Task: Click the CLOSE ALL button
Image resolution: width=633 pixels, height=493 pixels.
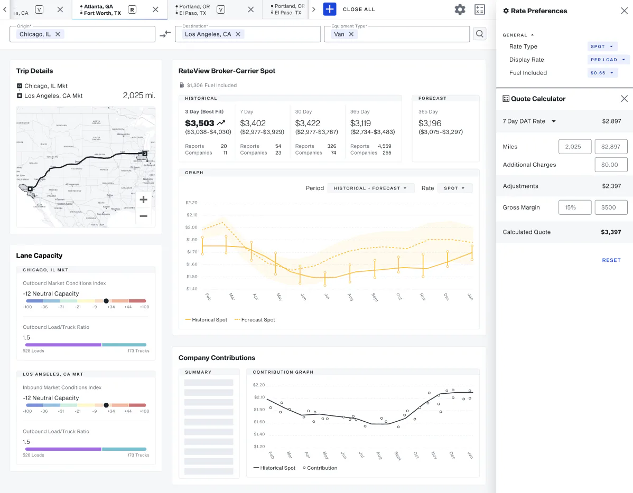Action: click(359, 10)
